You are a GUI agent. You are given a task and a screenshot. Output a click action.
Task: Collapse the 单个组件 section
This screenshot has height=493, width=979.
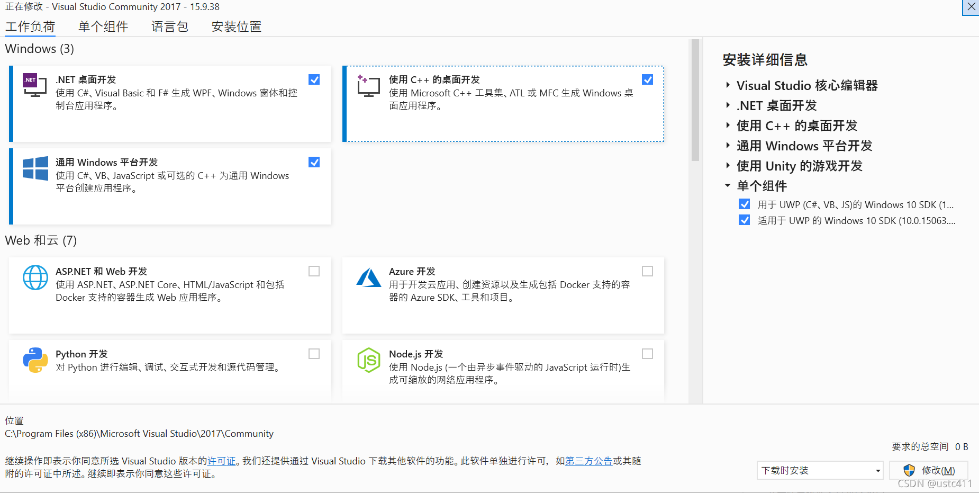tap(728, 185)
